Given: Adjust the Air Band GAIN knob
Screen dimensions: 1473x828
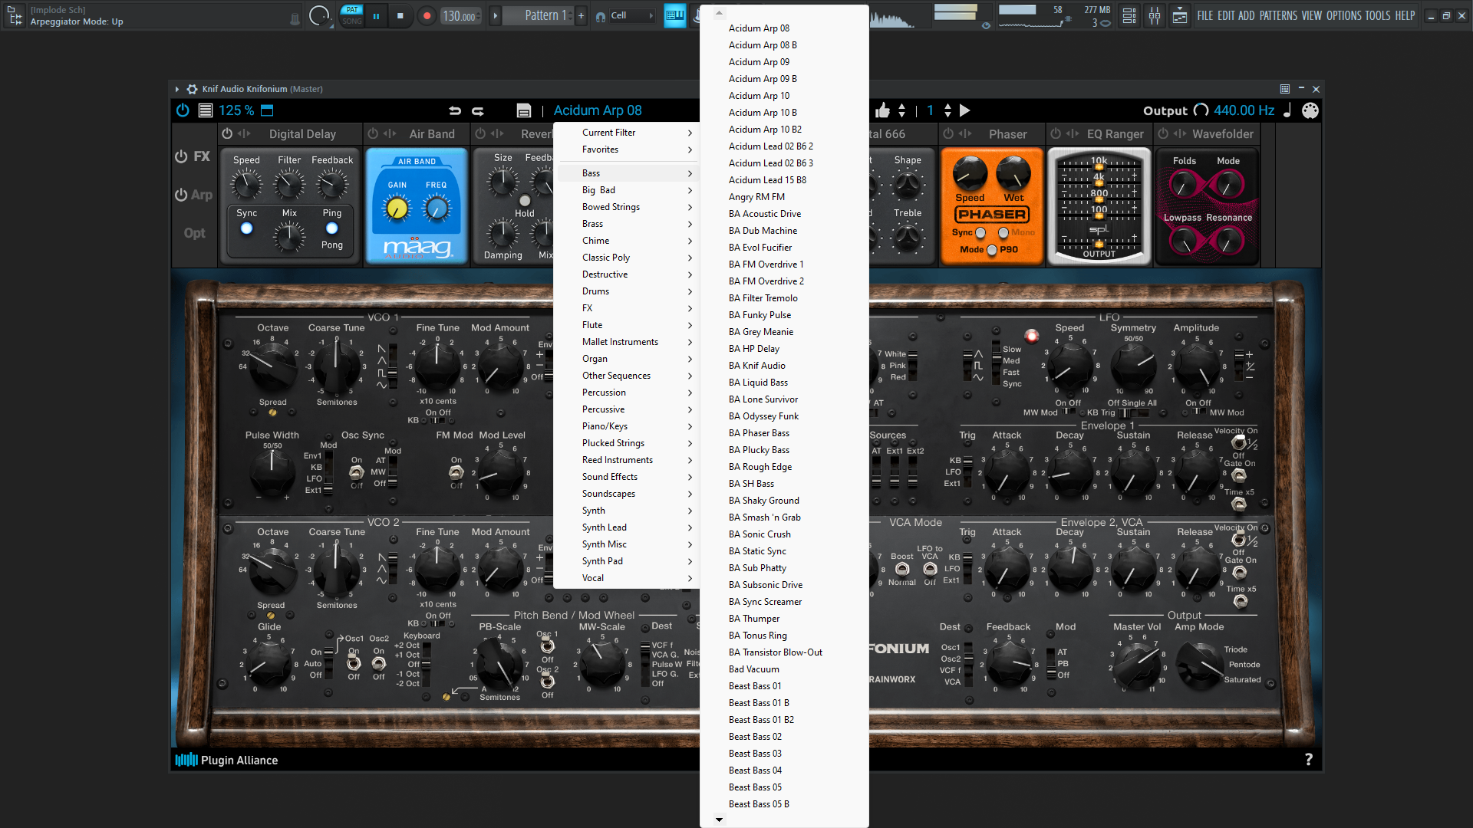Looking at the screenshot, I should pyautogui.click(x=397, y=208).
